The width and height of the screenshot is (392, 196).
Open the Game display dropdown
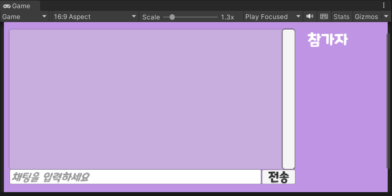click(x=25, y=17)
